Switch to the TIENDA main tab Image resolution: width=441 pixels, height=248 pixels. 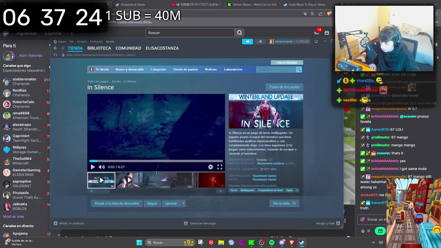click(x=75, y=48)
